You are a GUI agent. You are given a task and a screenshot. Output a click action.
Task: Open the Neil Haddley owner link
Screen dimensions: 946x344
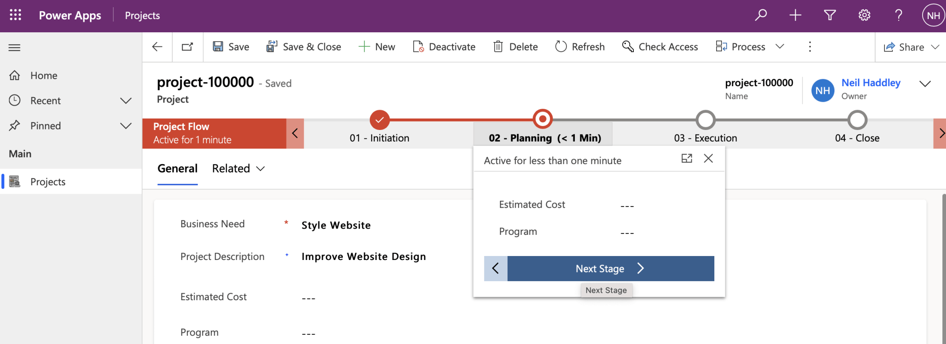pos(871,83)
